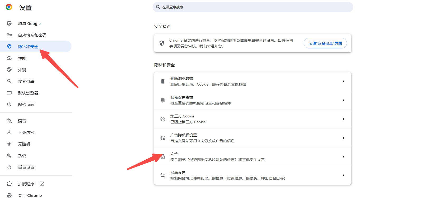
Task: Click the cookie icon for 第三方 Cookie
Action: pos(163,119)
